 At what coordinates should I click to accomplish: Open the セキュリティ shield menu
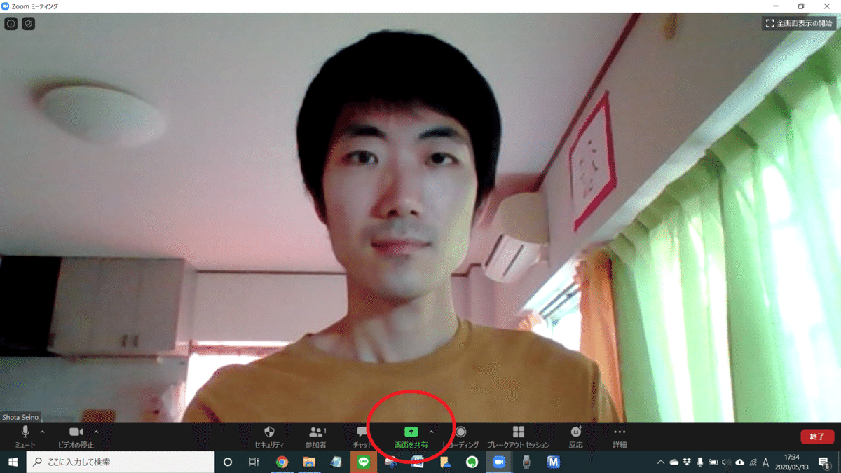269,436
